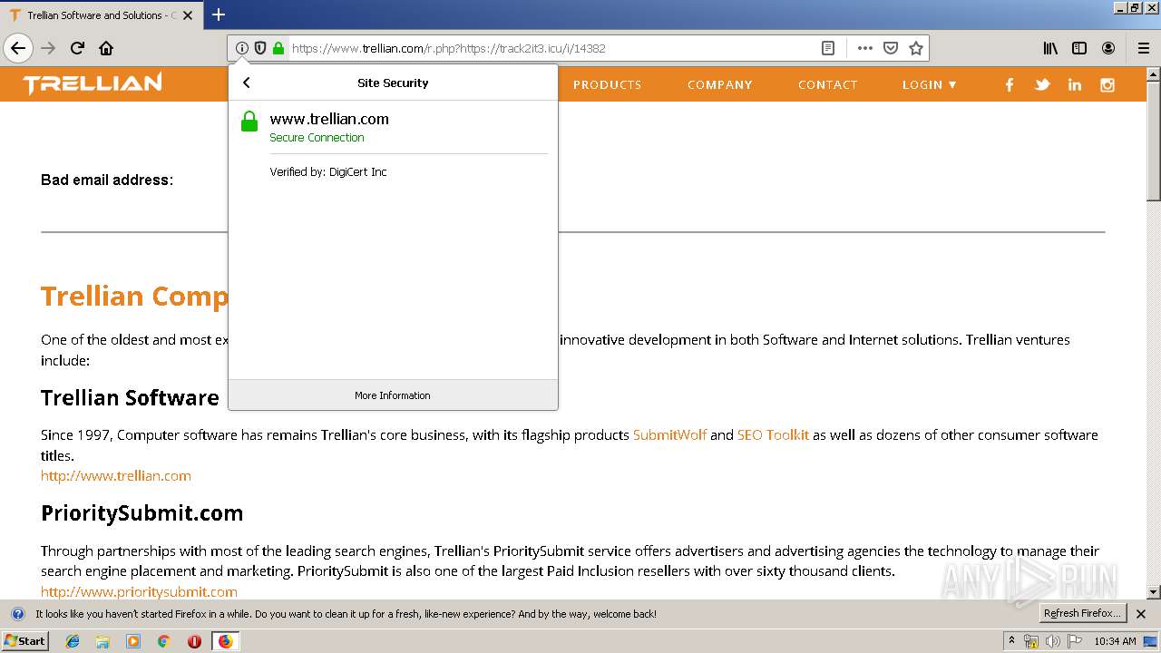Open the Firefox Home page

[x=106, y=49]
